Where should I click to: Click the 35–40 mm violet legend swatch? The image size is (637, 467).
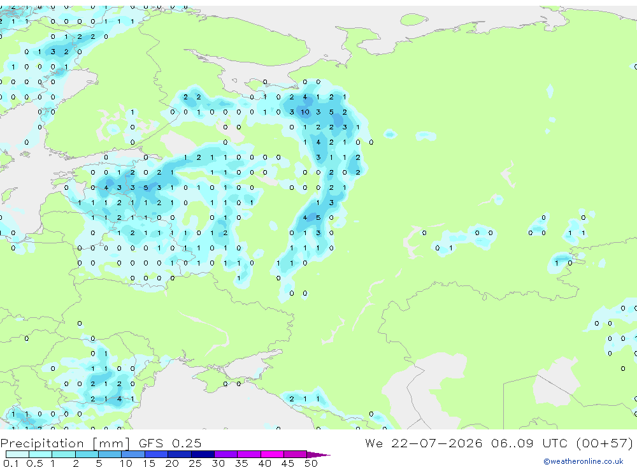coord(249,454)
